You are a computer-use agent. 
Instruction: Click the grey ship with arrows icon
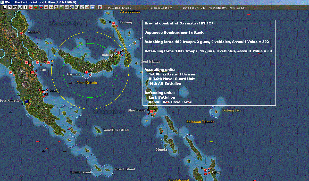[x=66, y=7]
